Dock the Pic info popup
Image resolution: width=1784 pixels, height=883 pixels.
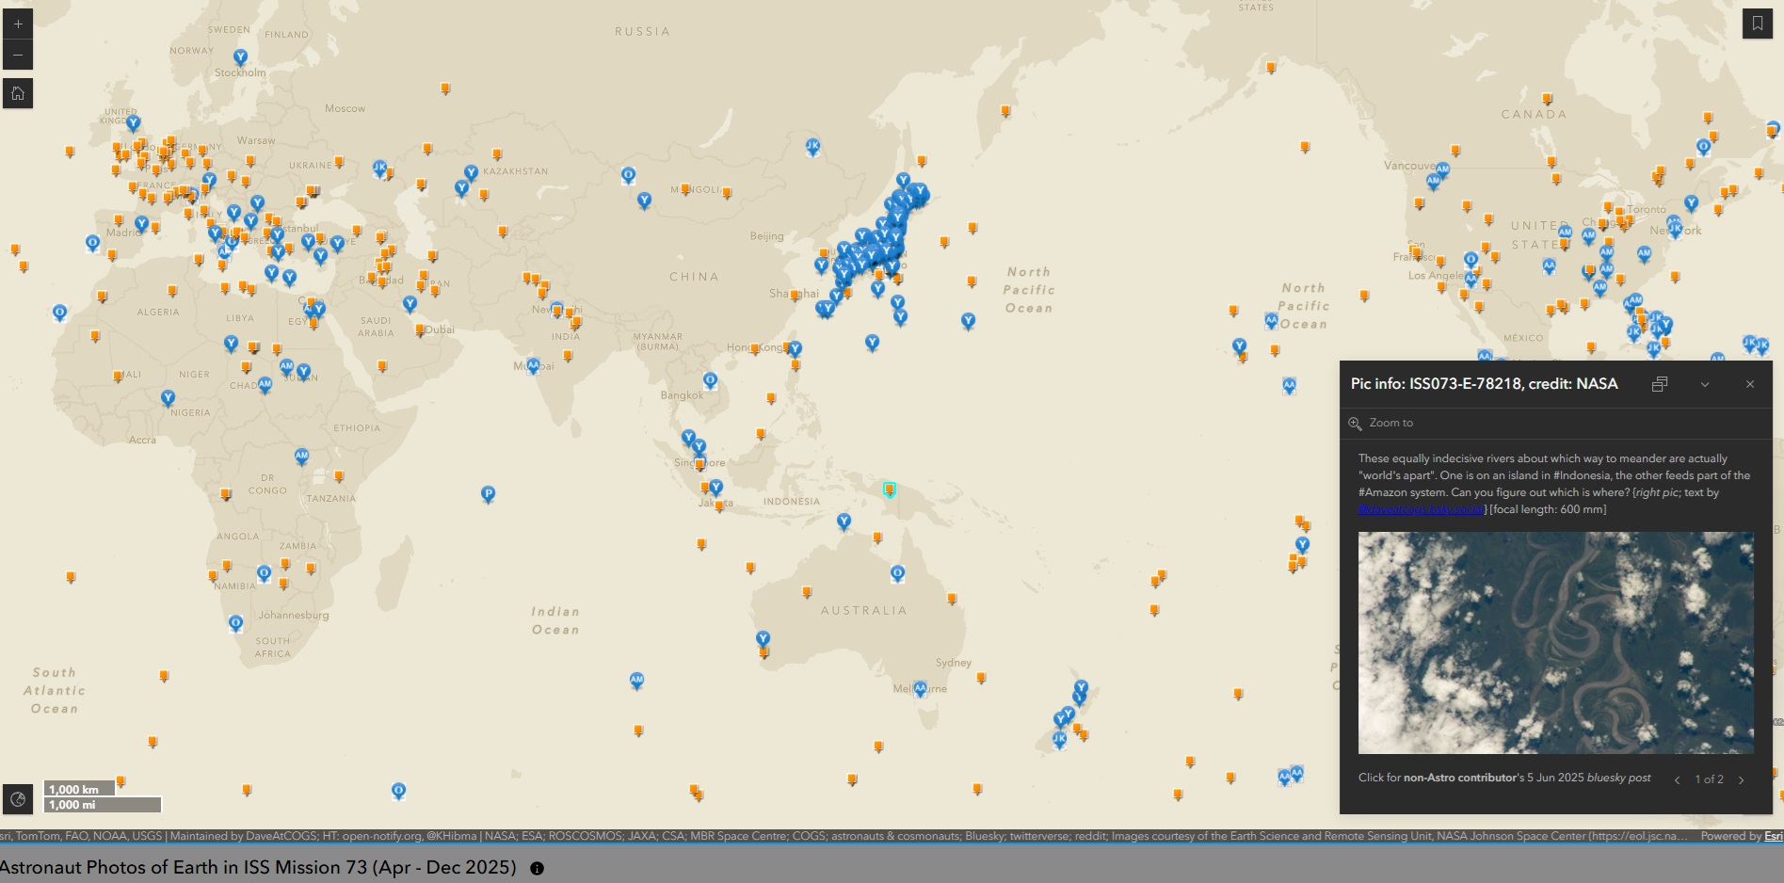[x=1660, y=384]
